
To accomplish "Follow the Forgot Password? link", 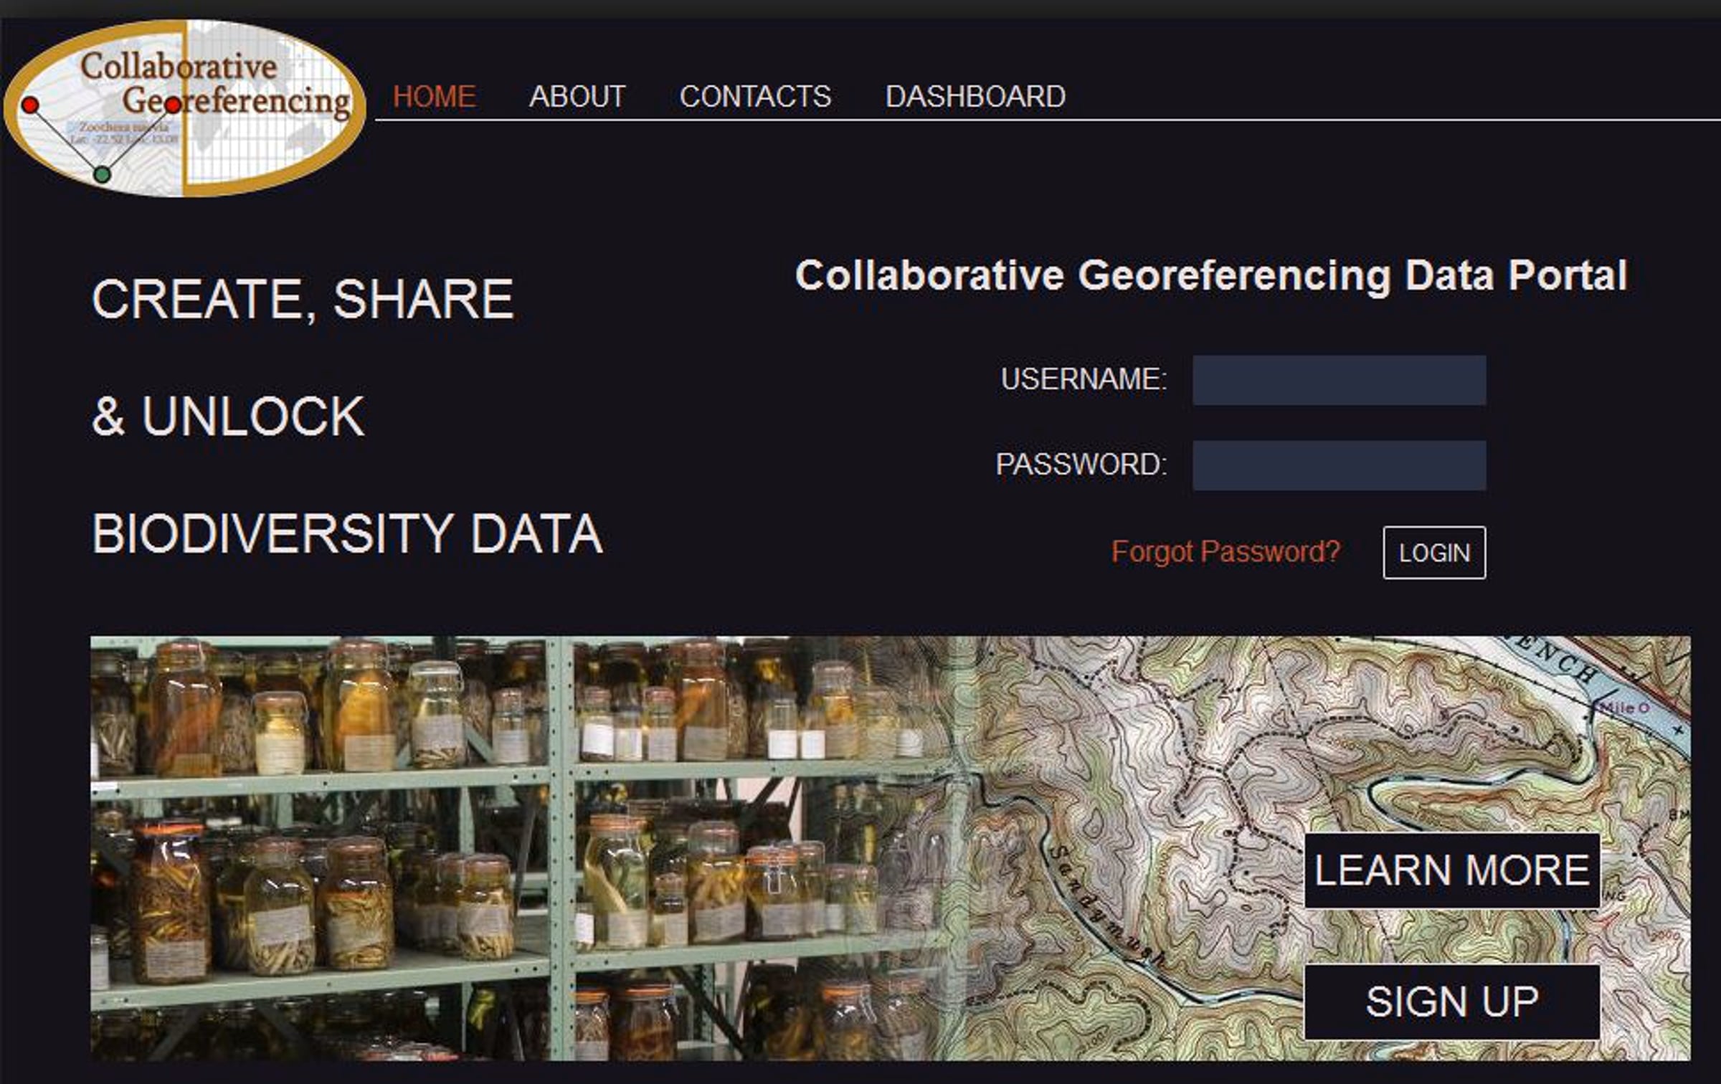I will click(1225, 552).
